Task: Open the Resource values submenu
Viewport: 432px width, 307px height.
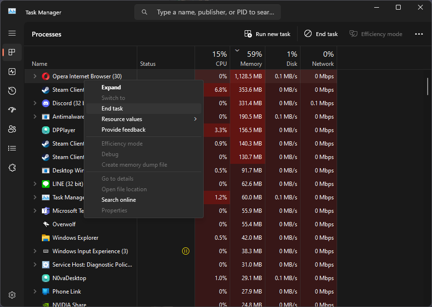Action: [x=144, y=119]
